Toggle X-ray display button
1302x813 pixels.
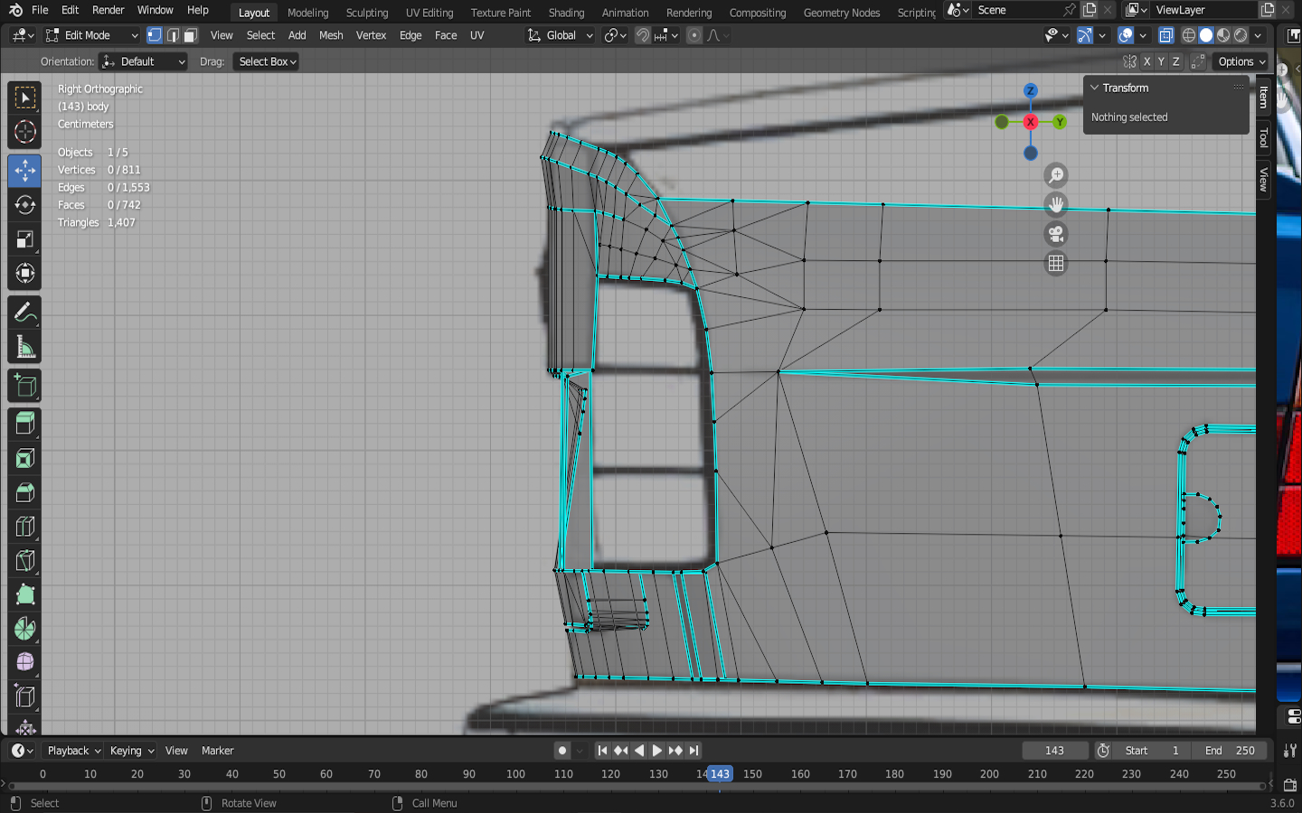click(x=1165, y=35)
